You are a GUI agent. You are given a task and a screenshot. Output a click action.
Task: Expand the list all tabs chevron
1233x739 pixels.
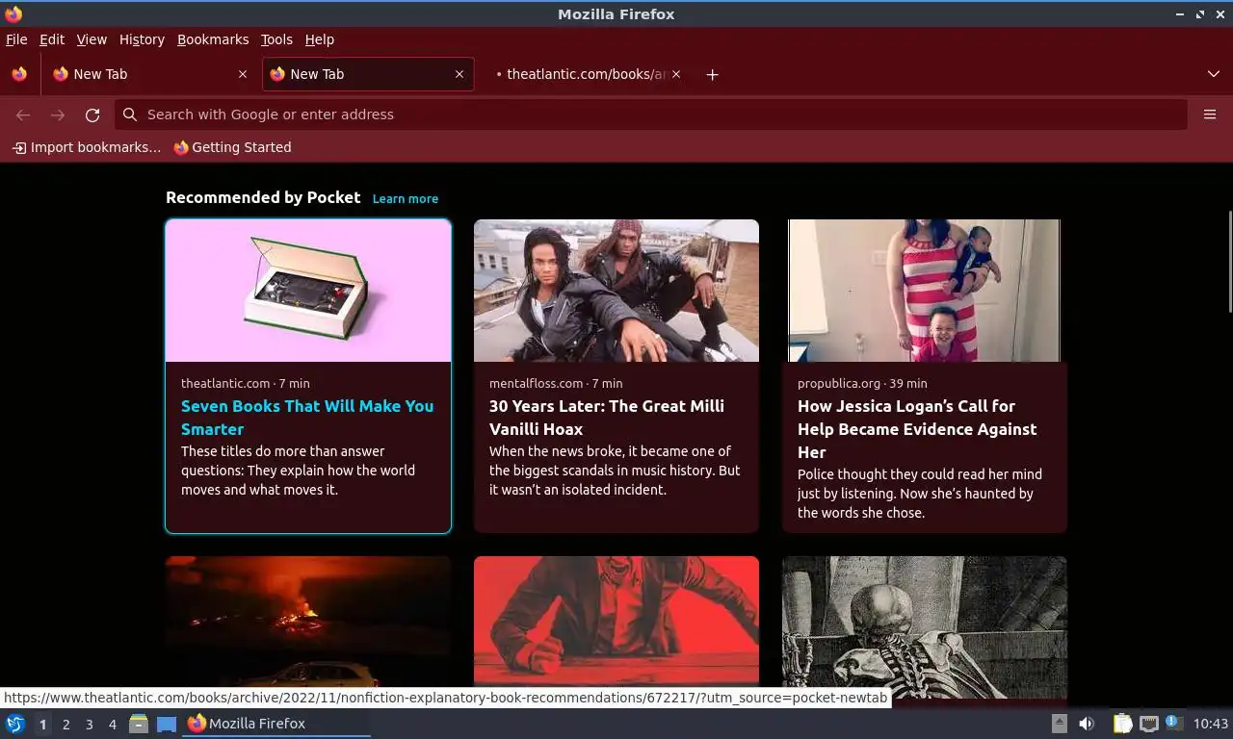click(1213, 74)
